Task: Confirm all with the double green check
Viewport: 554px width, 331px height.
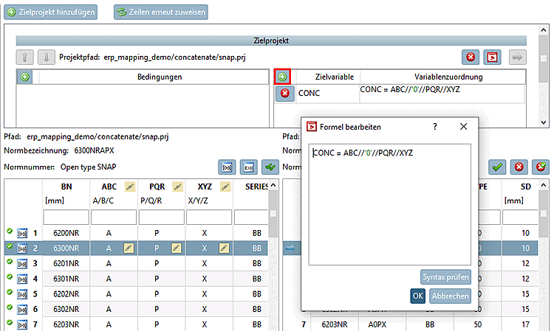Action: click(x=270, y=167)
